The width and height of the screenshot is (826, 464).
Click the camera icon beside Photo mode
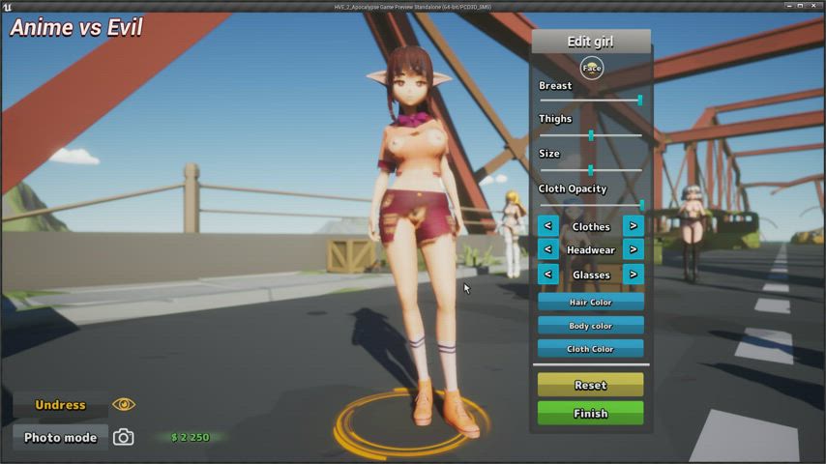pos(123,437)
